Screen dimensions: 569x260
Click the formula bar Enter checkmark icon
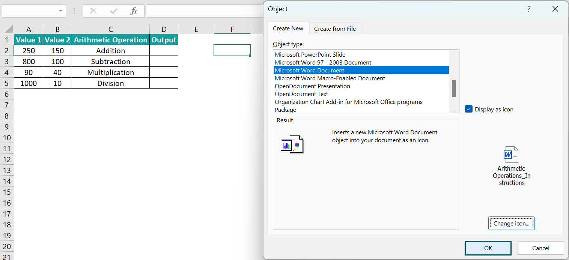pyautogui.click(x=114, y=11)
